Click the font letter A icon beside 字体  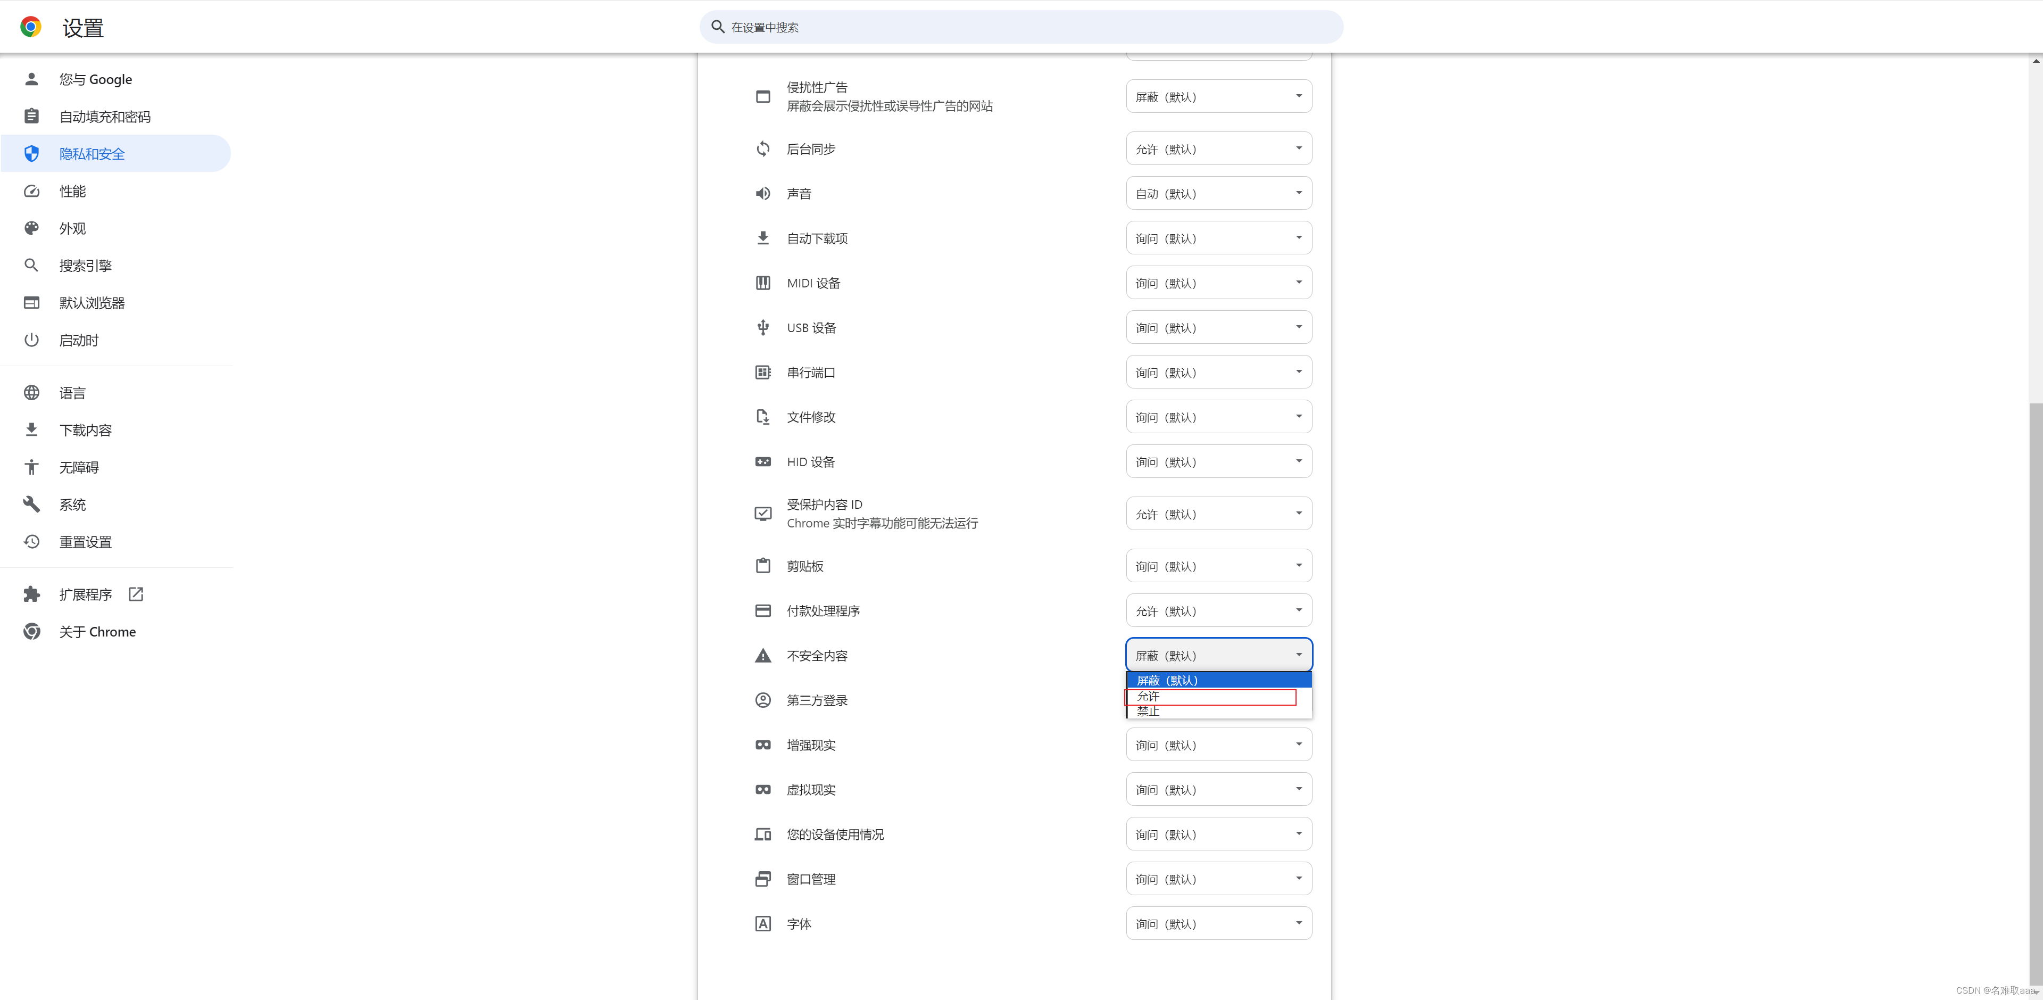pyautogui.click(x=763, y=924)
